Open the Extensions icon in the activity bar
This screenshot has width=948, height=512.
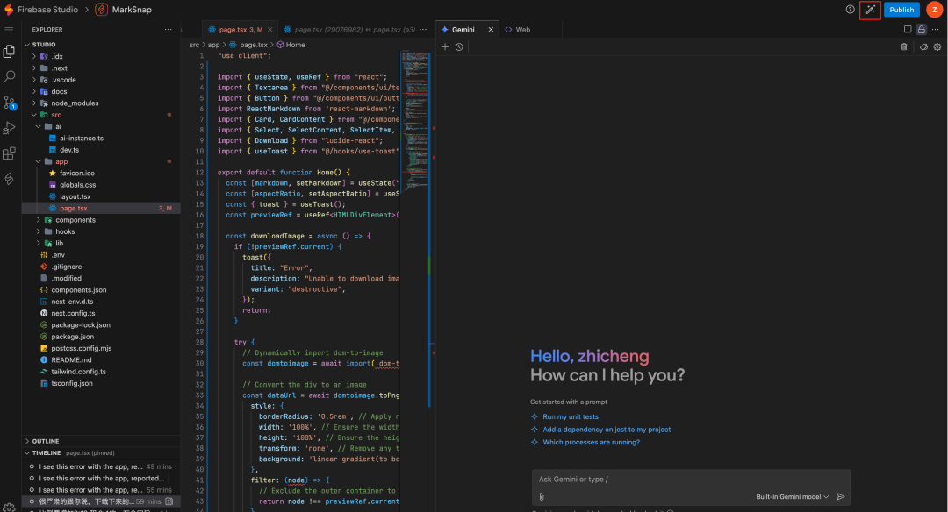tap(10, 153)
